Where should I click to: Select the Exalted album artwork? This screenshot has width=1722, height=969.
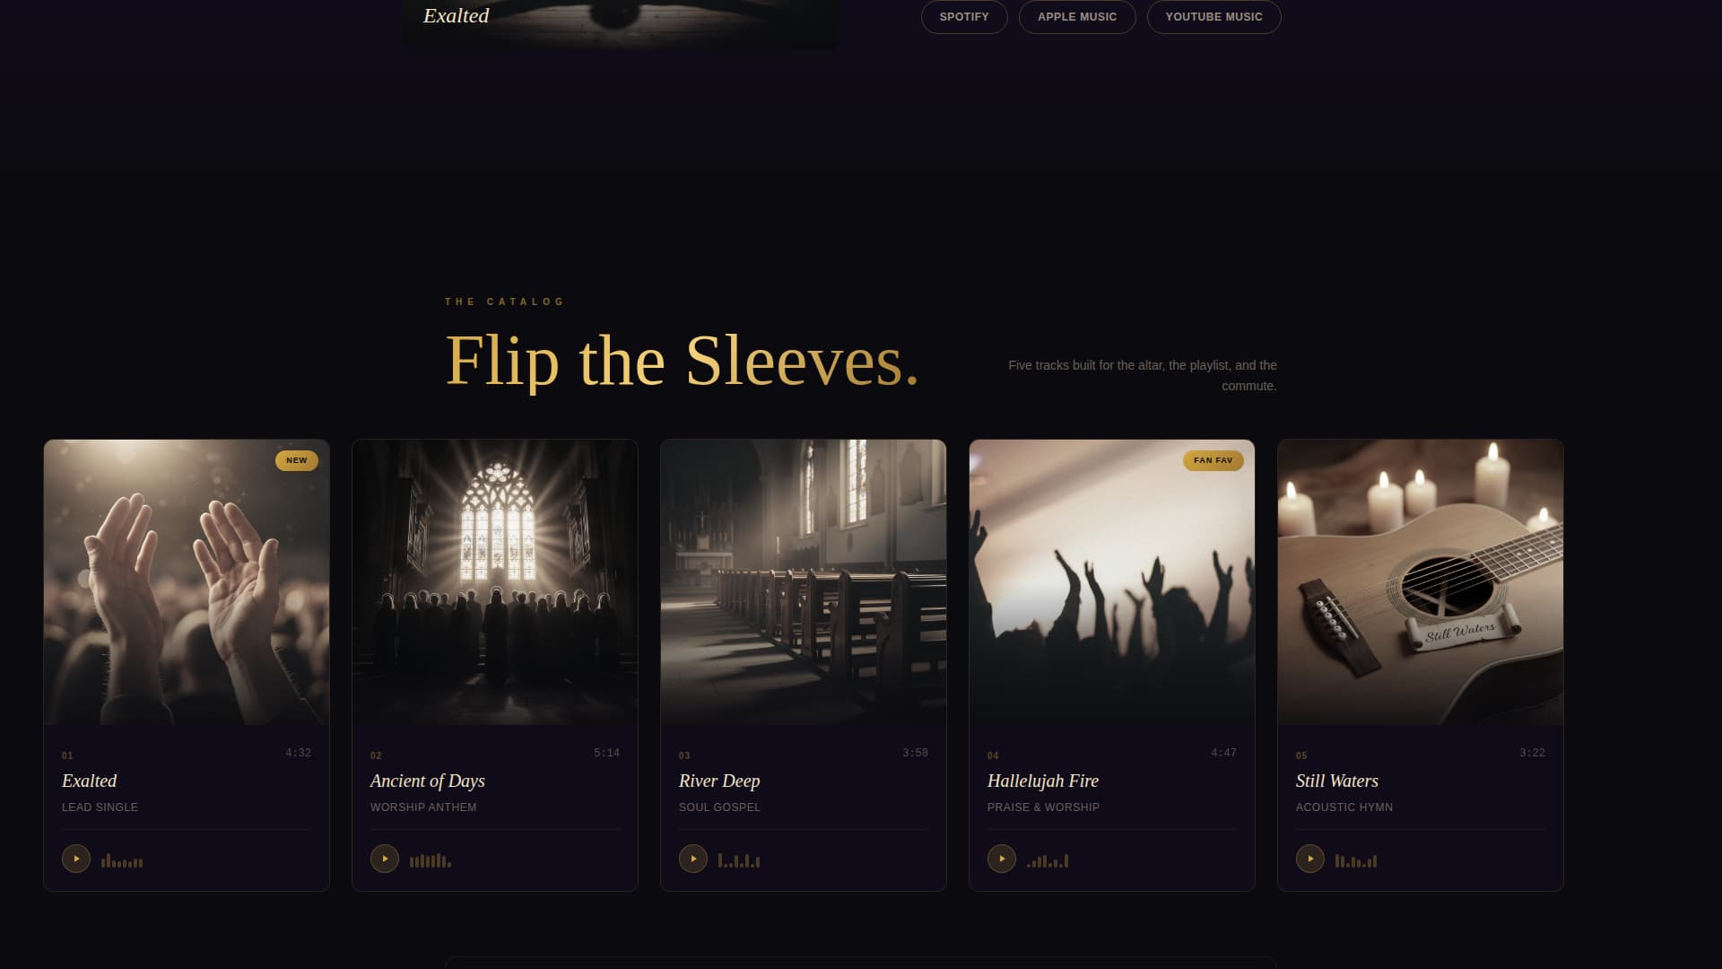point(186,581)
